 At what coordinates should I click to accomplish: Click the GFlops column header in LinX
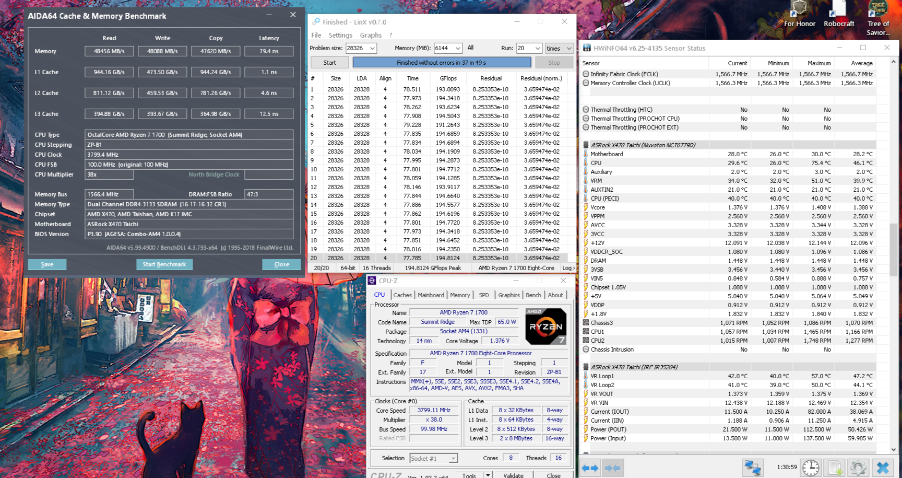pos(448,78)
